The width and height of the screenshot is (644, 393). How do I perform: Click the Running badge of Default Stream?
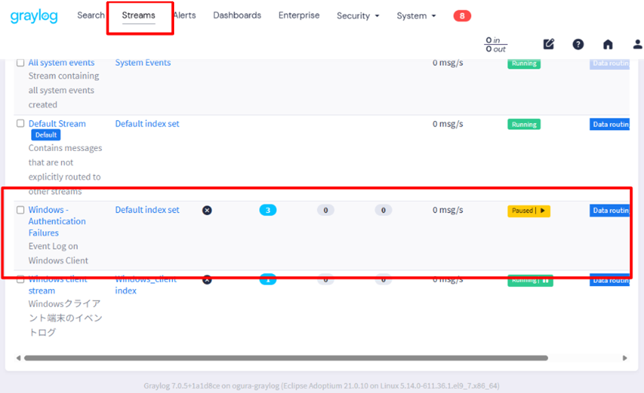pos(524,124)
